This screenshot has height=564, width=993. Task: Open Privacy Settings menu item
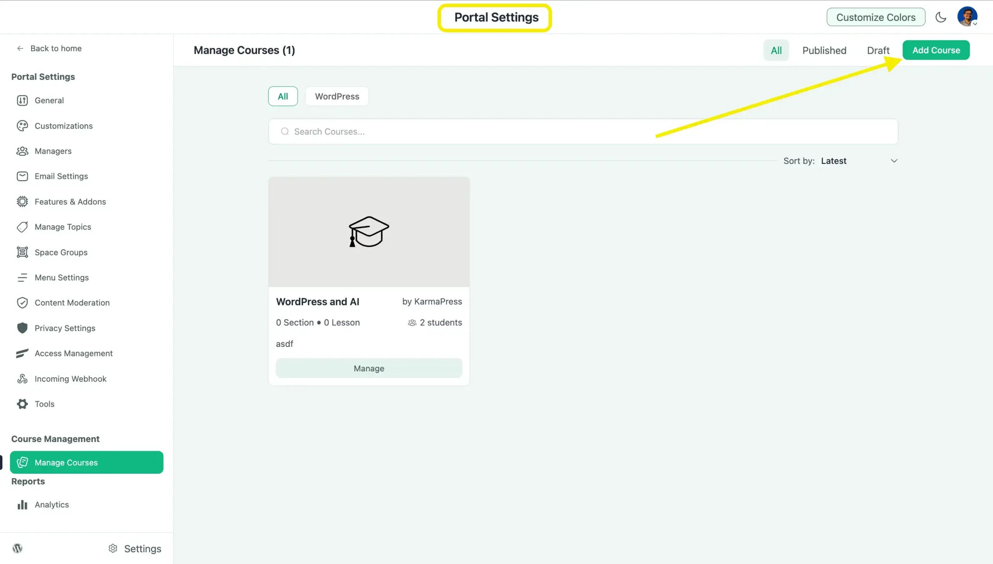point(86,328)
